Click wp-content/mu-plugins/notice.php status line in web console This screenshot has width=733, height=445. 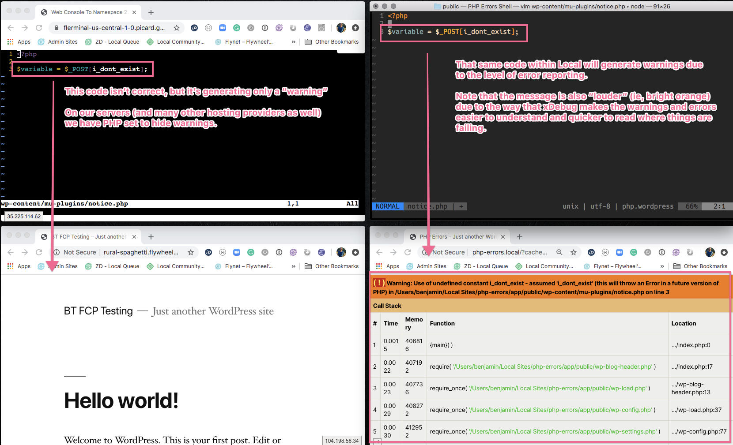click(64, 204)
